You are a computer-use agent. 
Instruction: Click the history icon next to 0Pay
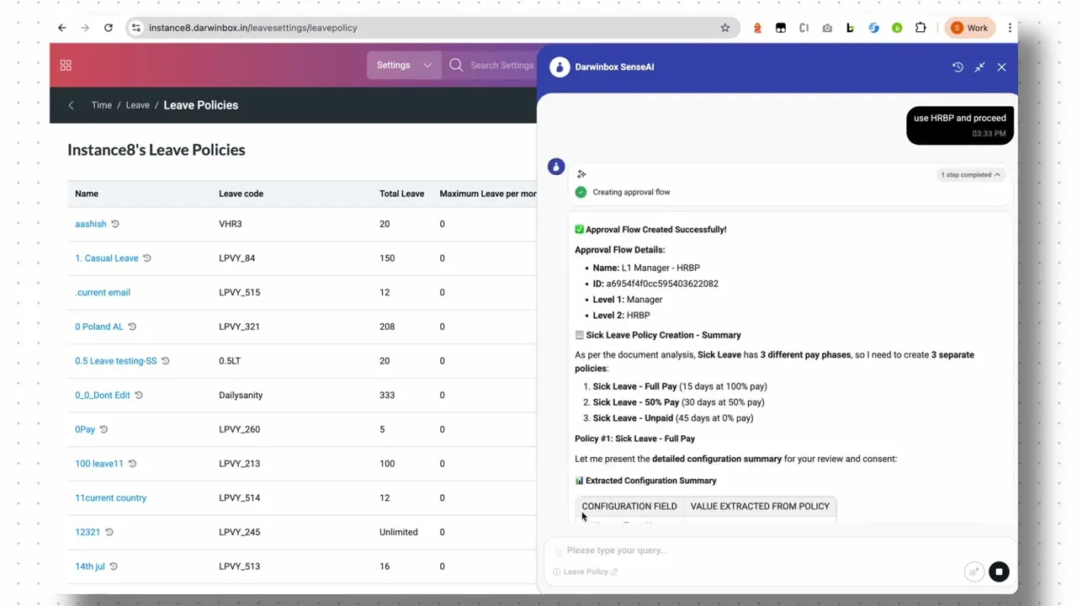103,429
